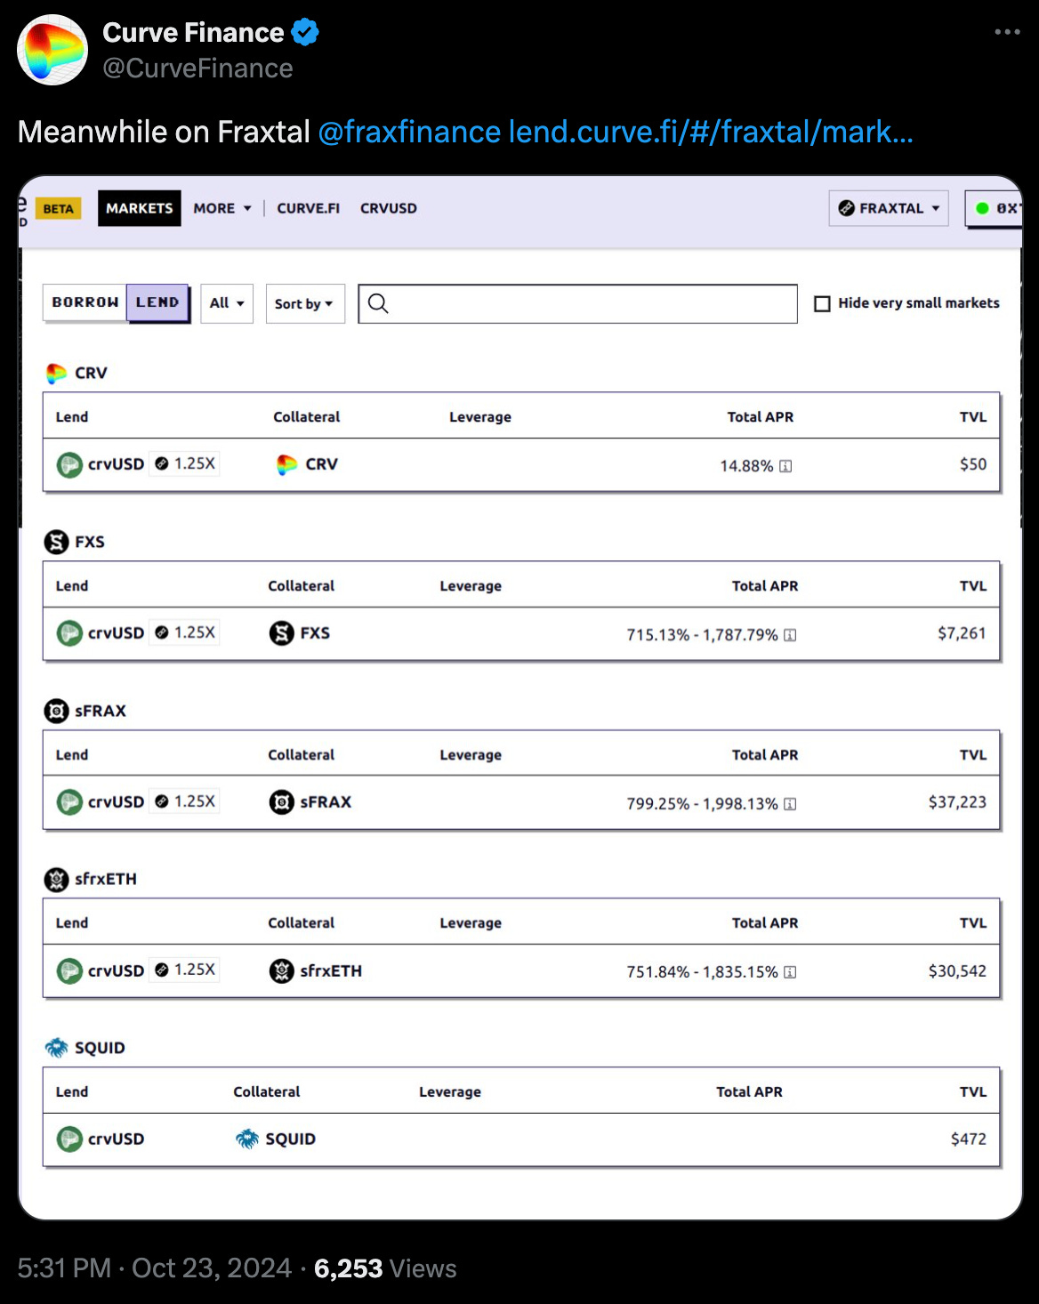Click the sfrxETH collateral token icon
Viewport: 1039px width, 1304px height.
click(281, 970)
